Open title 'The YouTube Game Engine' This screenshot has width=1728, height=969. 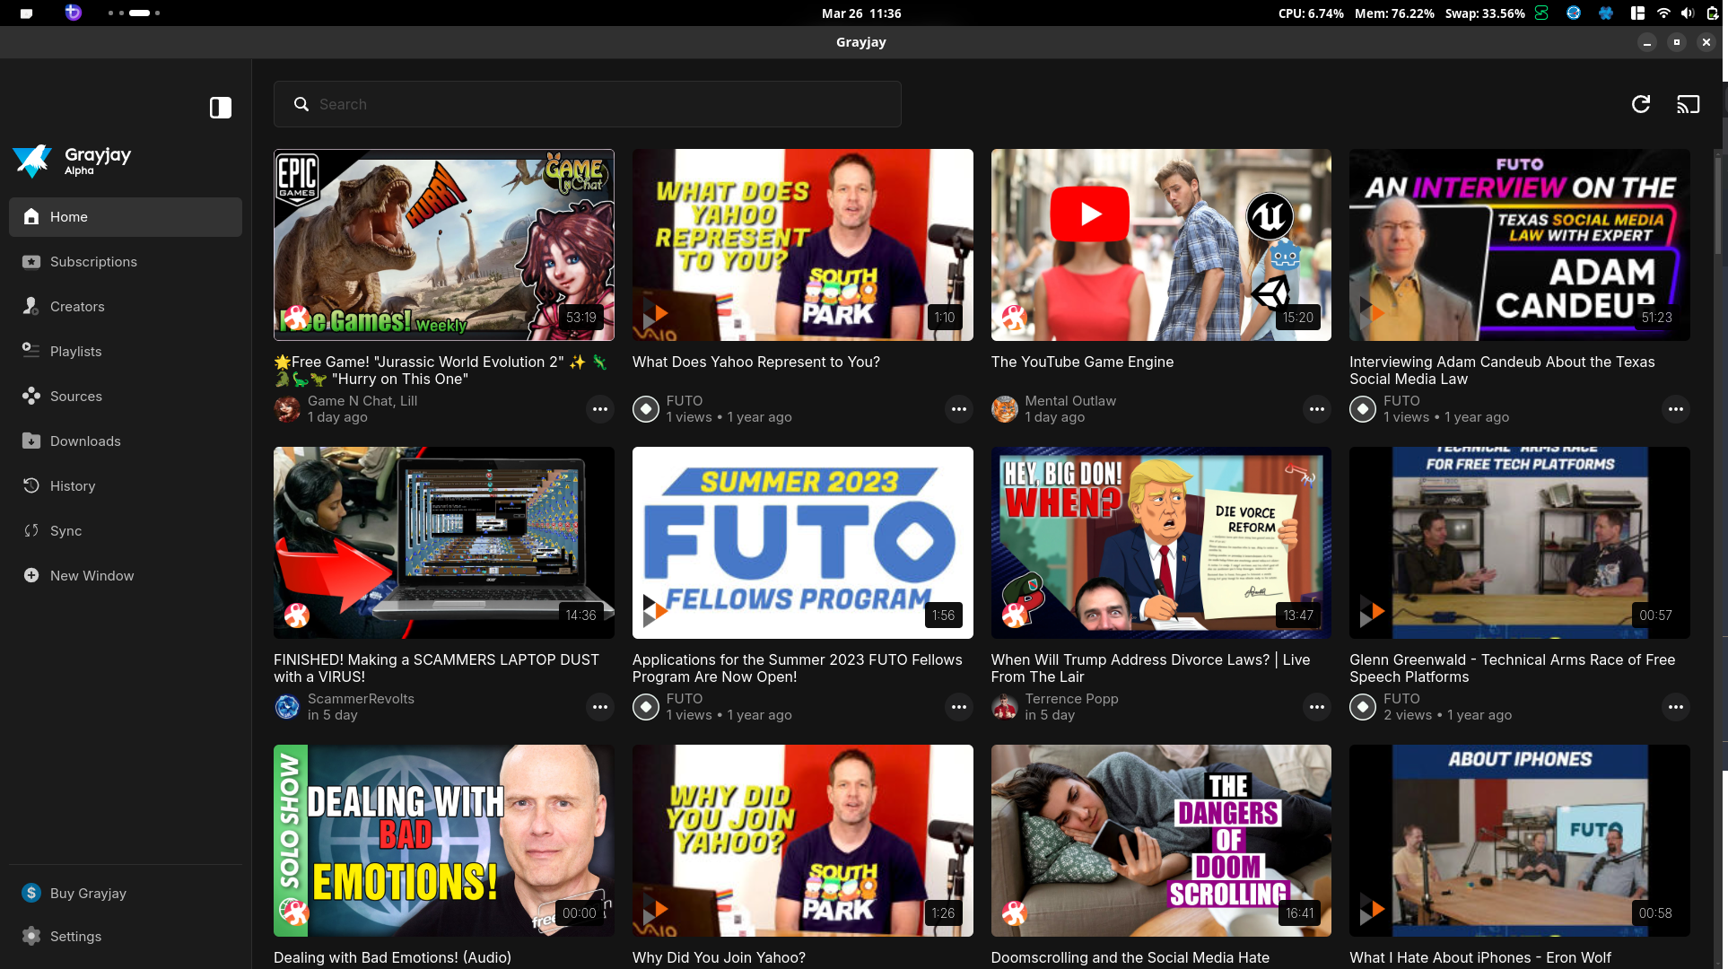coord(1082,362)
